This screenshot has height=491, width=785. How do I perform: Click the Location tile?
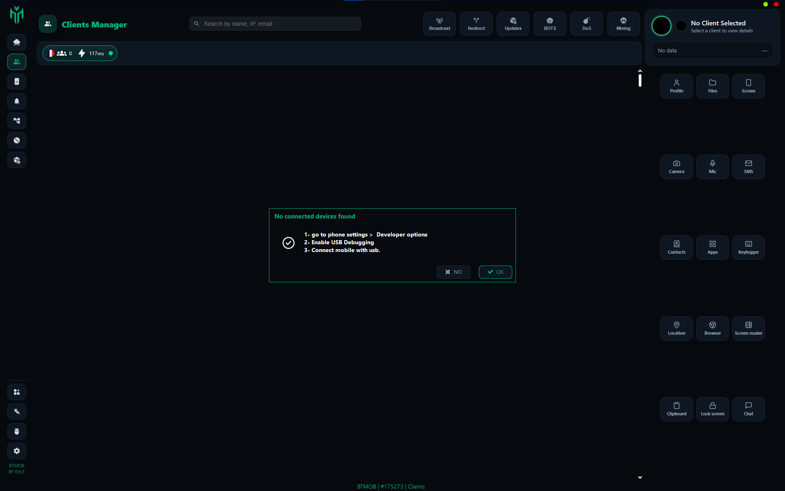[676, 328]
